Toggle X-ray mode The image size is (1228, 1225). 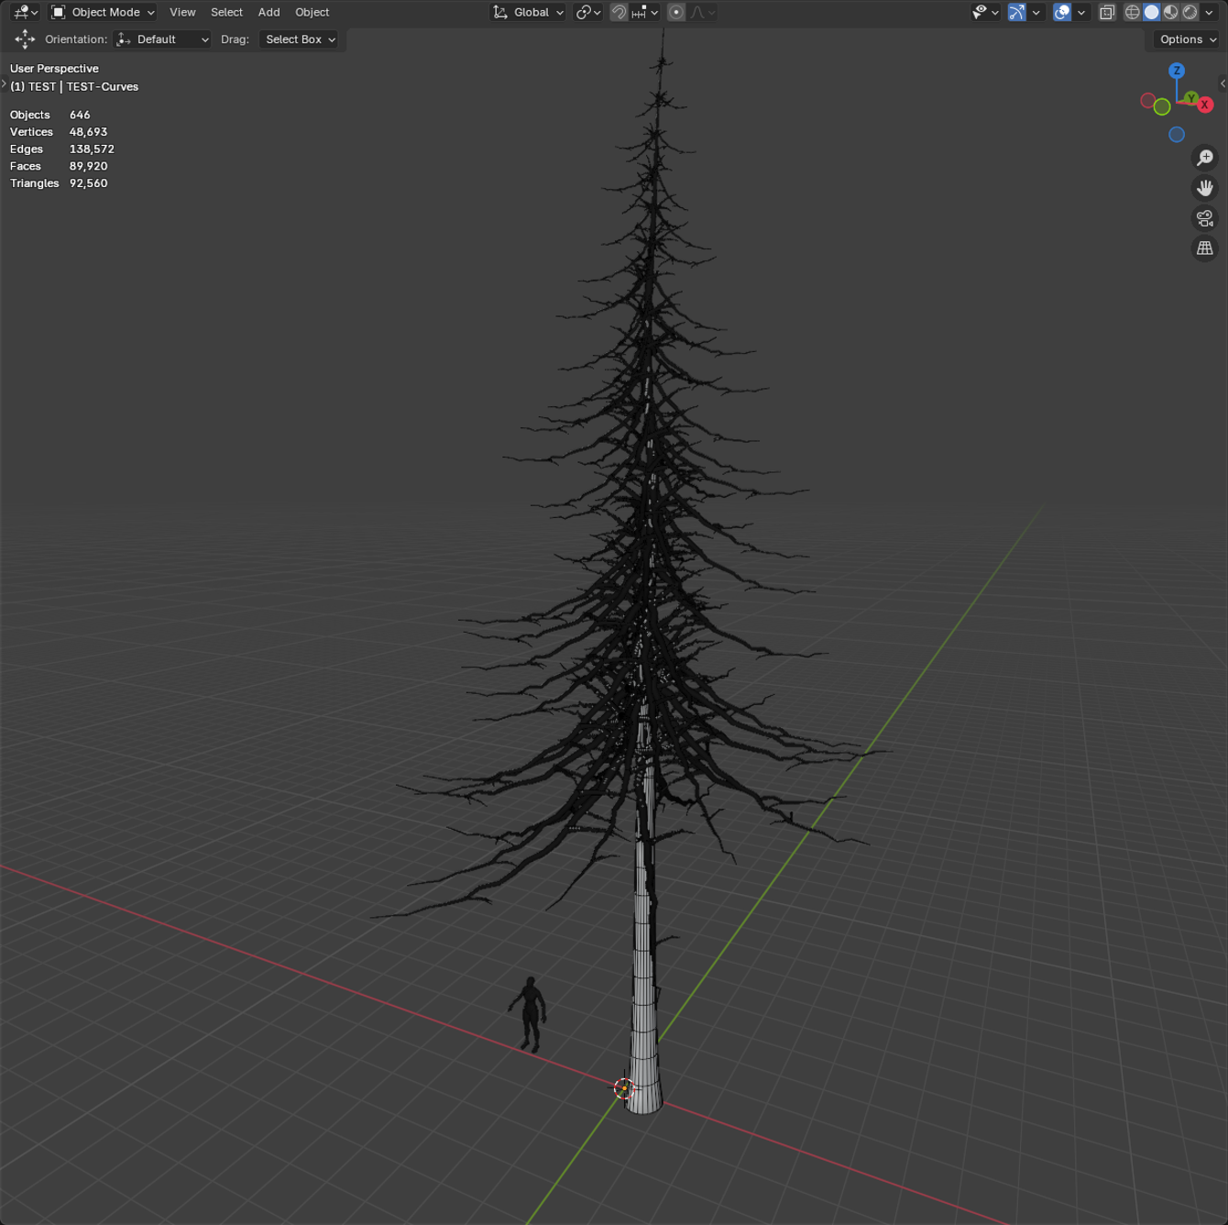[x=1107, y=12]
